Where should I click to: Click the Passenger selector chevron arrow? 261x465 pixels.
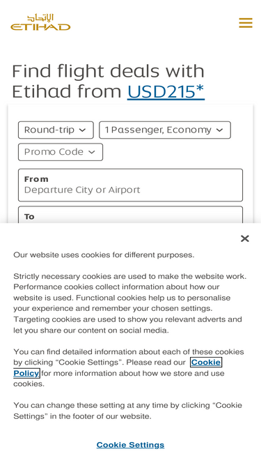click(219, 130)
